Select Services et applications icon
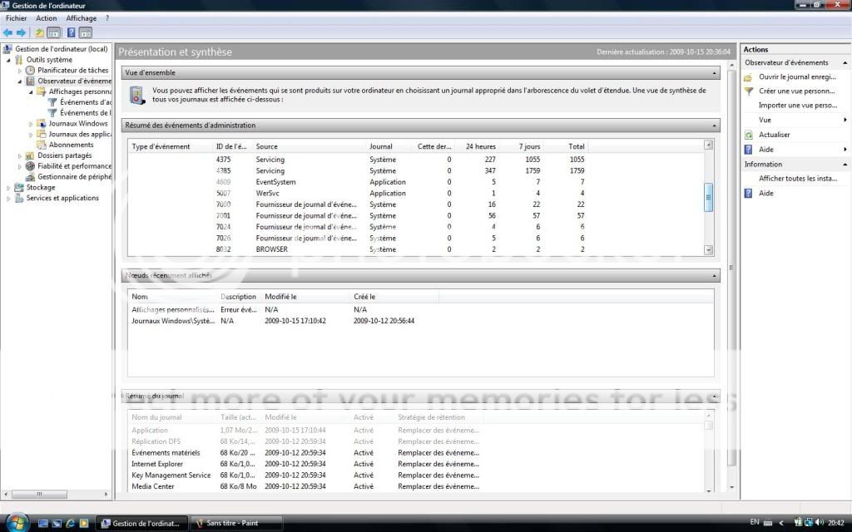Image resolution: width=852 pixels, height=532 pixels. pos(19,198)
